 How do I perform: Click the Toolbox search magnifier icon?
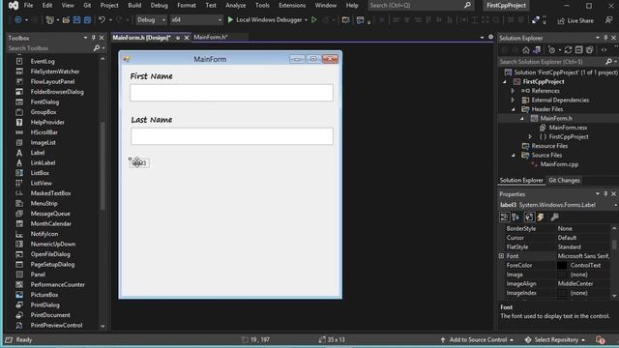coord(97,48)
